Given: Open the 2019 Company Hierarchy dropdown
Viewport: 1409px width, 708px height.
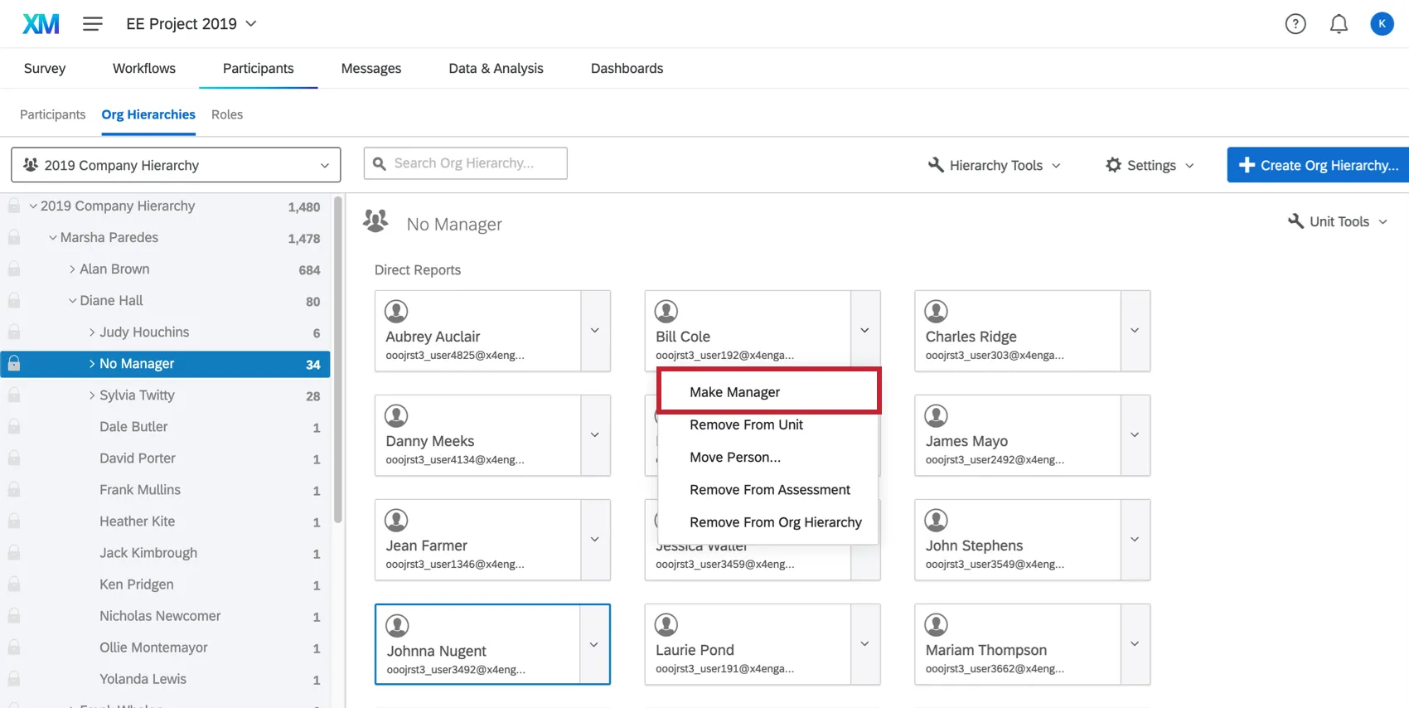Looking at the screenshot, I should pos(176,165).
